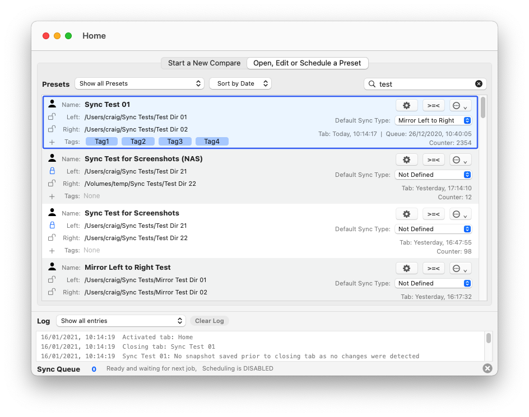This screenshot has height=417, width=529.
Task: Toggle right path lock for Sync Test 01
Action: 52,129
